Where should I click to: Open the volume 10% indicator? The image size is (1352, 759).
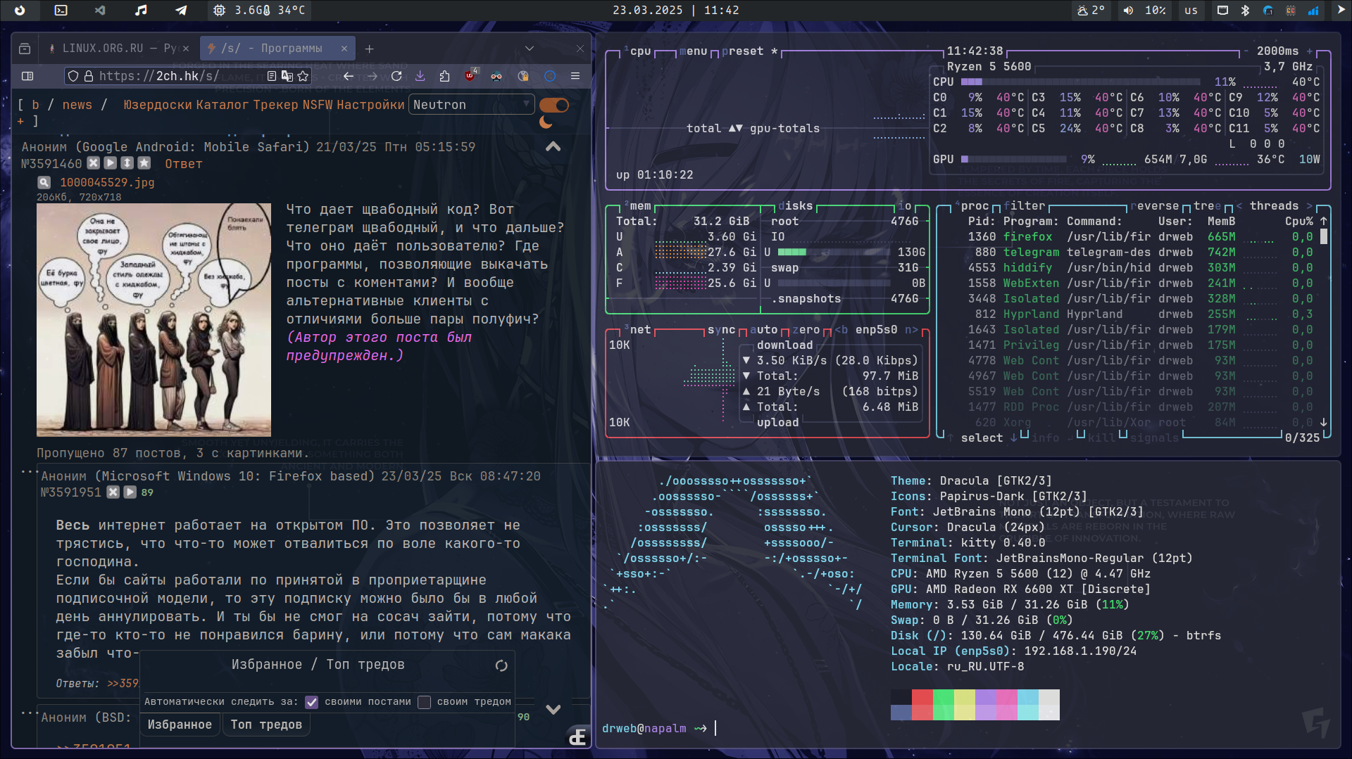click(1144, 11)
